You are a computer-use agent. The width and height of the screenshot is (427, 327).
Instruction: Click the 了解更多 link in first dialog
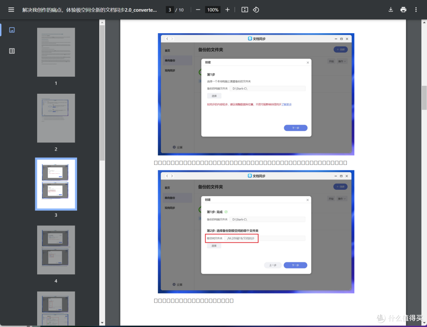287,104
